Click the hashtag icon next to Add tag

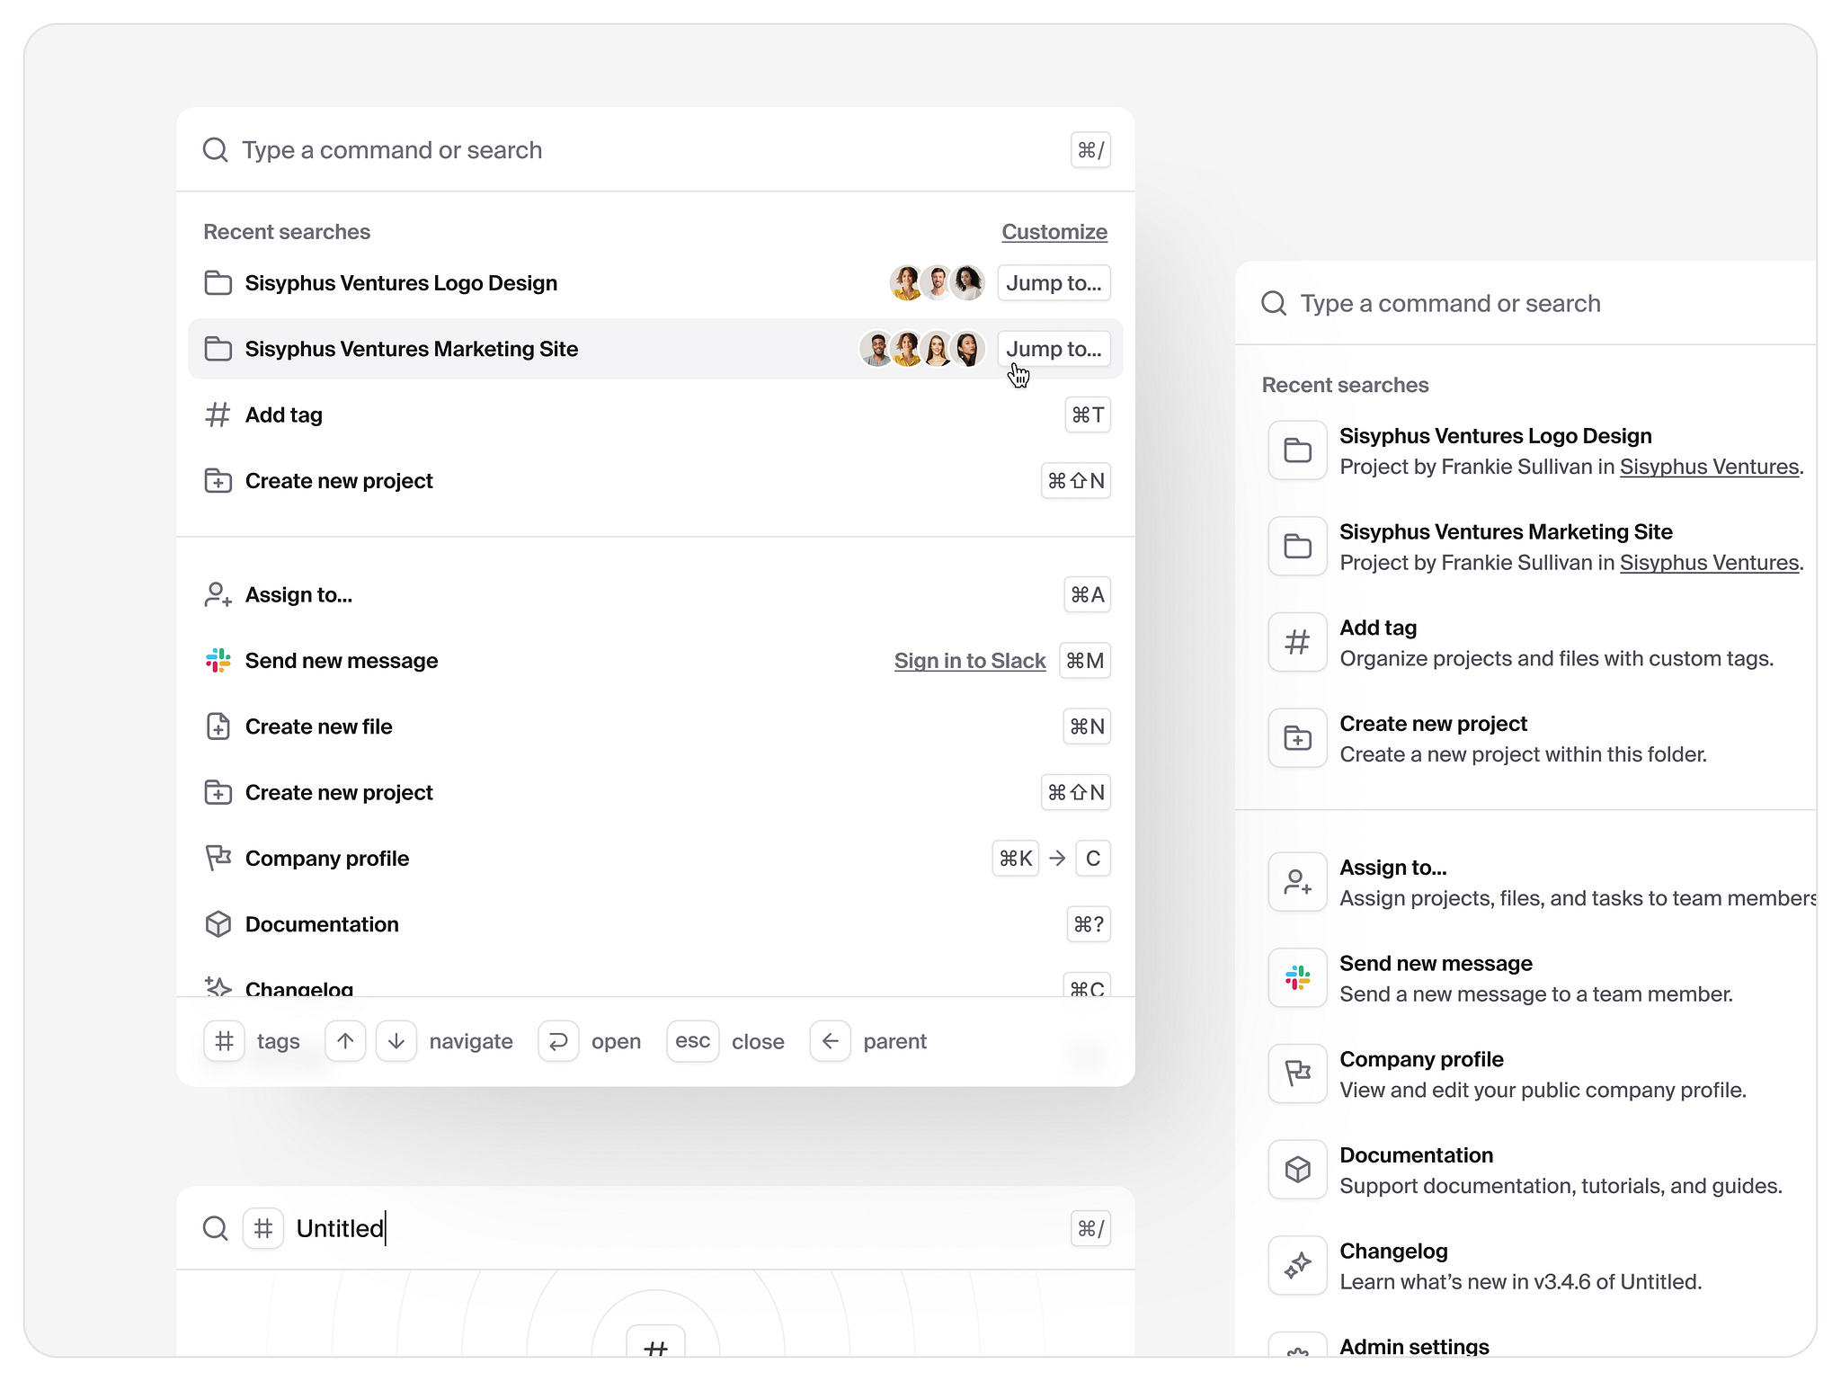217,414
